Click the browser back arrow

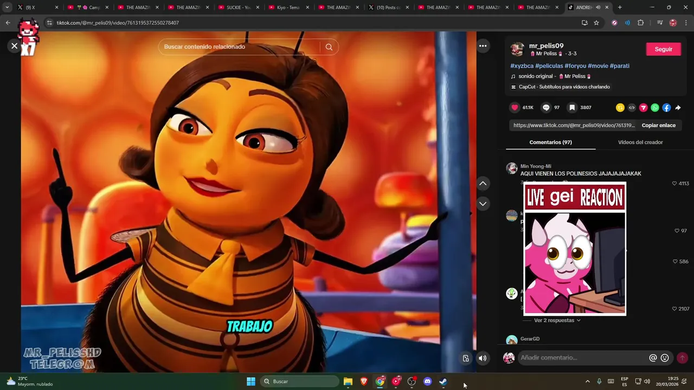click(8, 23)
